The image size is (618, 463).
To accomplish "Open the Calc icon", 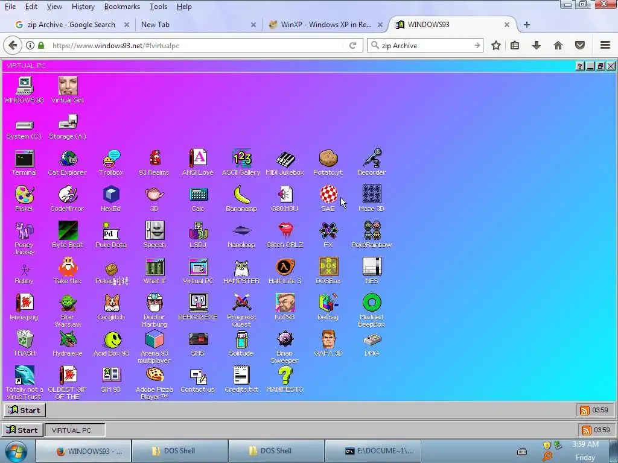I will pos(198,198).
